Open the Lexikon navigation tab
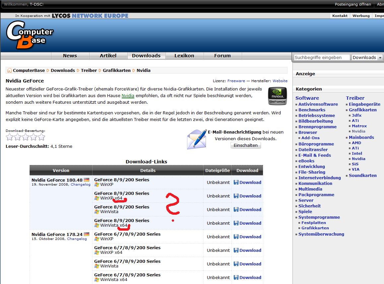The image size is (384, 284). click(x=184, y=56)
